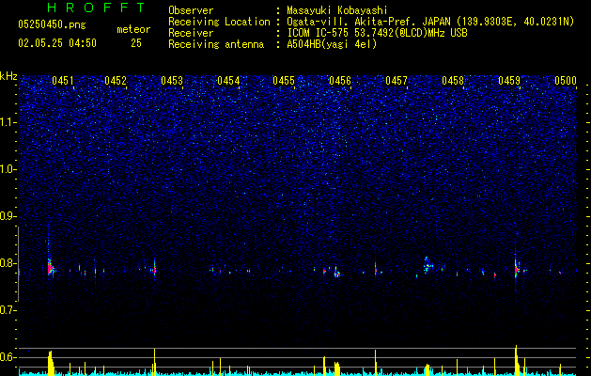Click the 0454 time marker
591x376 pixels.
click(x=228, y=81)
